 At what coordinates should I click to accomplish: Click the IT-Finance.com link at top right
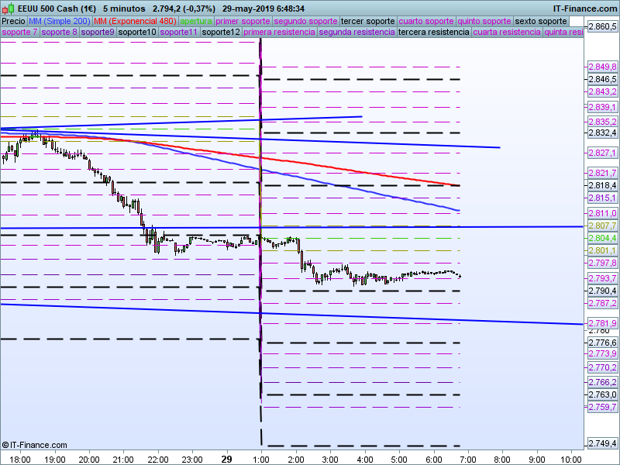(584, 9)
